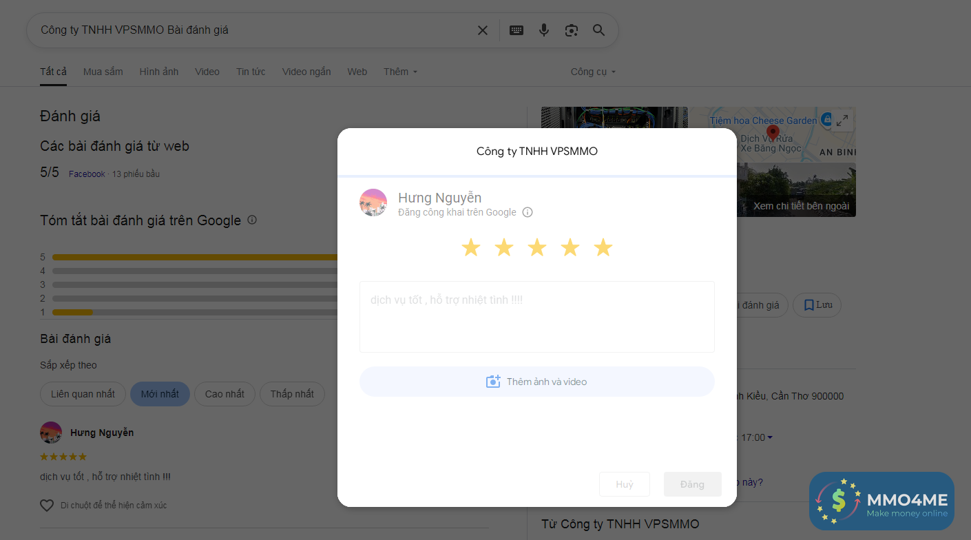Viewport: 971px width, 540px height.
Task: Submit search with the magnifier icon
Action: coord(599,30)
